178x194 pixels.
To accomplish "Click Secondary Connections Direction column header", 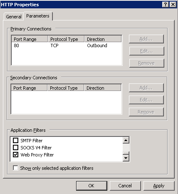I will click(102, 88).
